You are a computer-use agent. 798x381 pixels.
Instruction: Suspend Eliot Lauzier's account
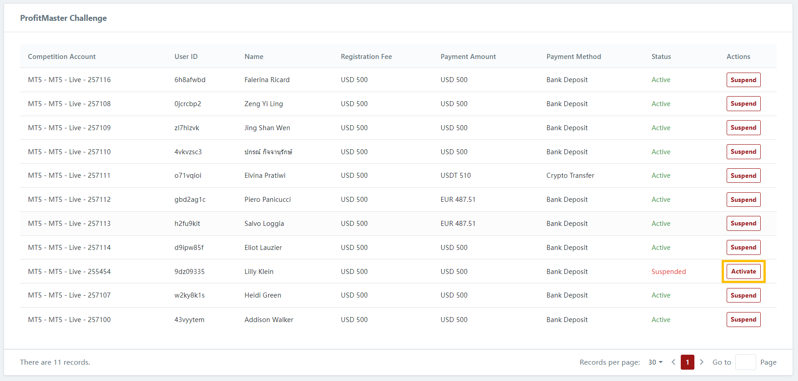pos(743,248)
